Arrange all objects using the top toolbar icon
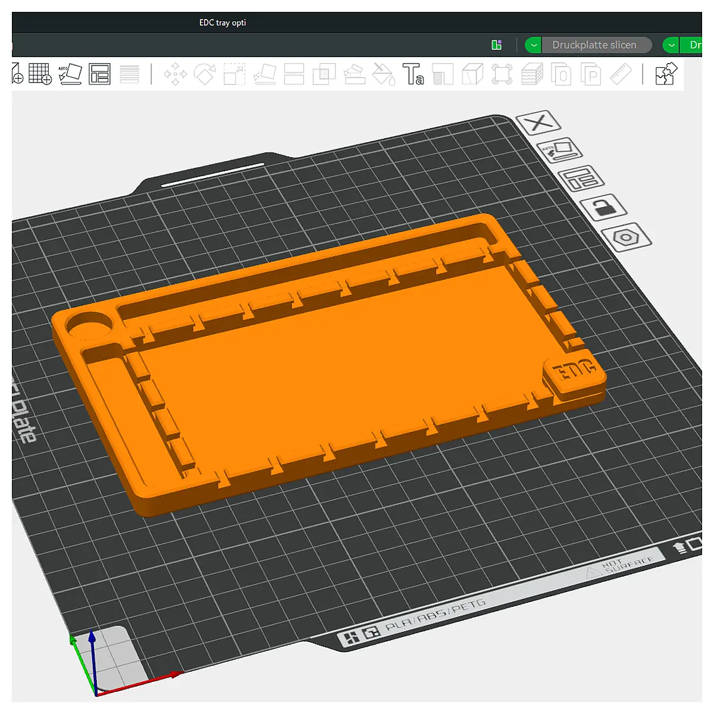The height and width of the screenshot is (714, 714). point(99,74)
